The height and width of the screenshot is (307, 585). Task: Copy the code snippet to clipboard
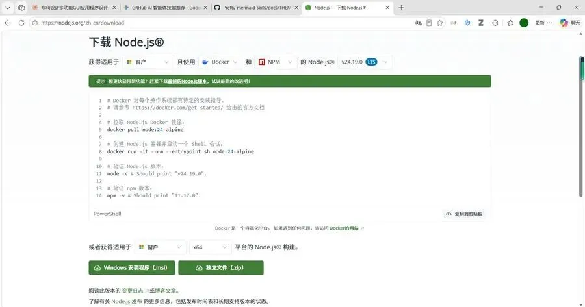(x=463, y=214)
